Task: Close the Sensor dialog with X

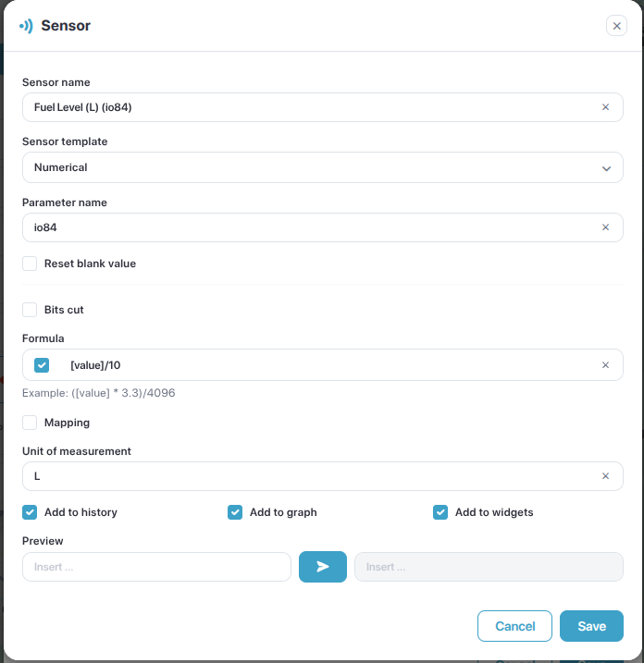Action: click(616, 26)
